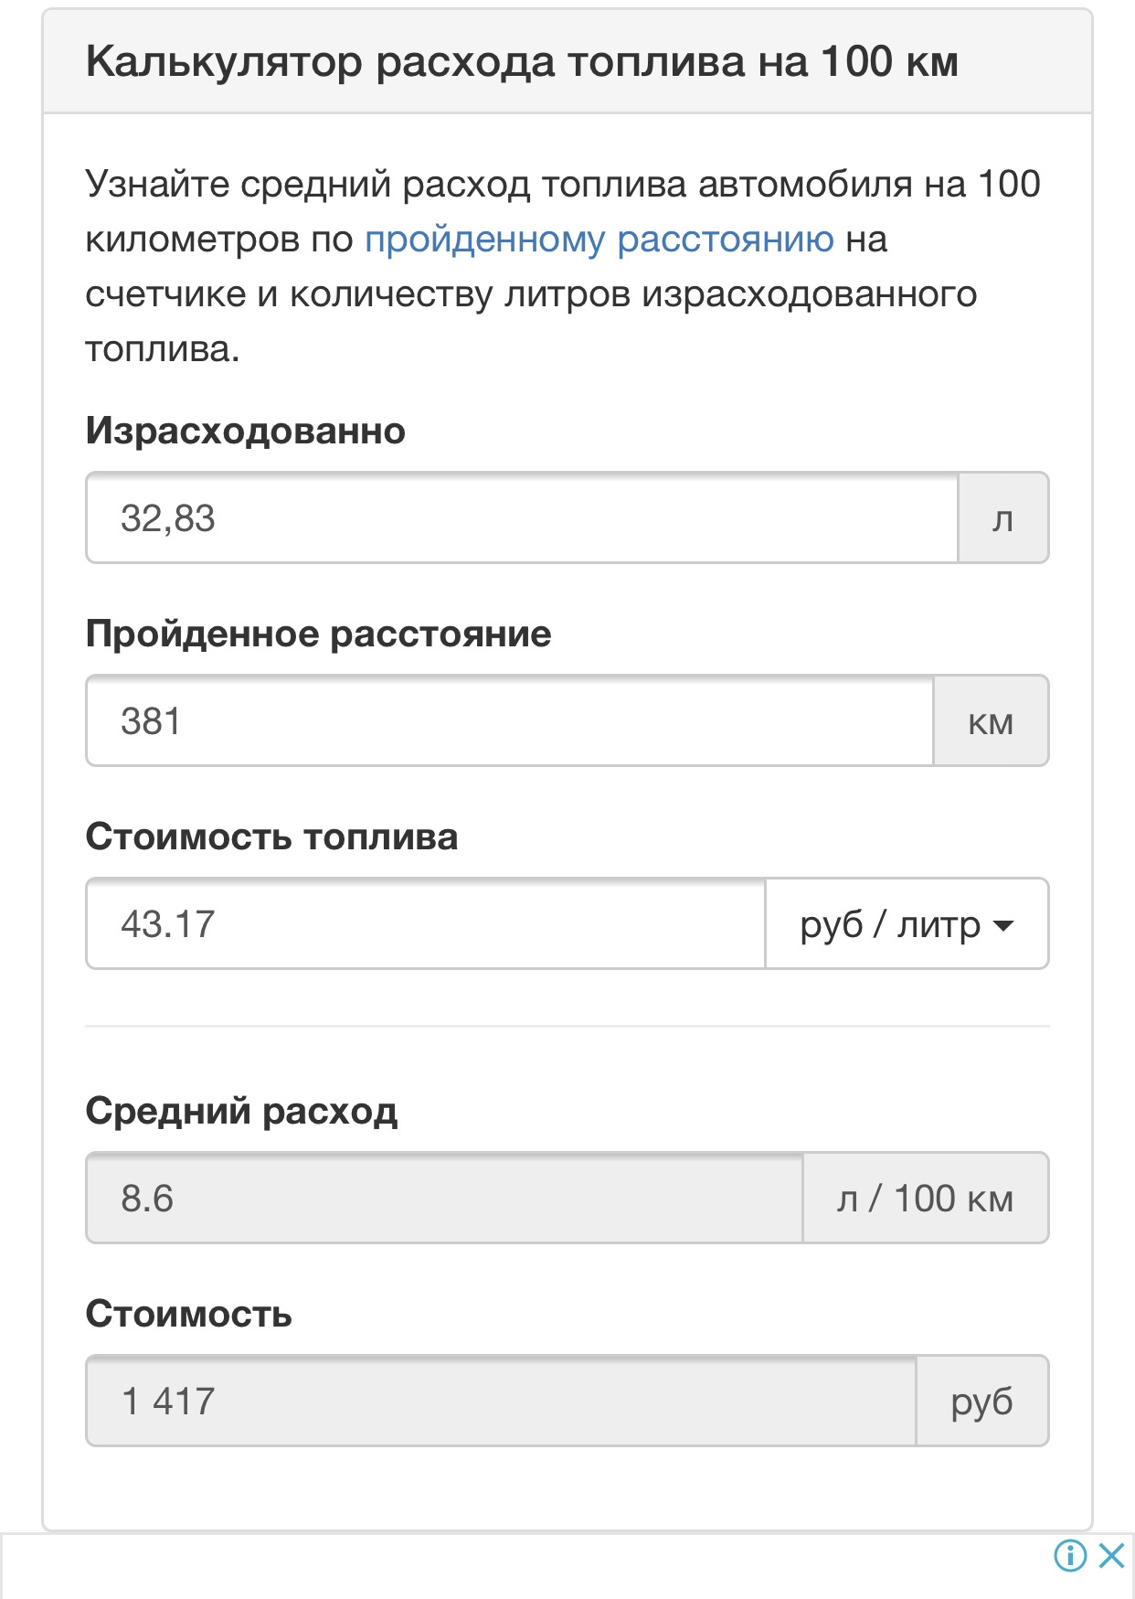Click the distance field showing 381
Screen dimensions: 1135x1599
(x=507, y=720)
